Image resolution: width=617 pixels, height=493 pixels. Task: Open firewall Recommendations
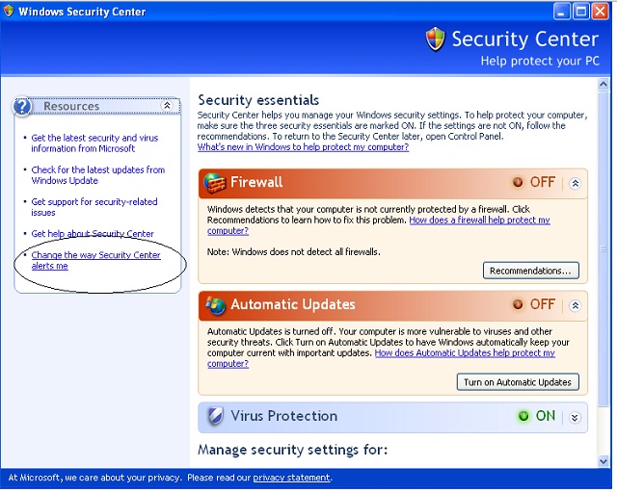(x=531, y=271)
